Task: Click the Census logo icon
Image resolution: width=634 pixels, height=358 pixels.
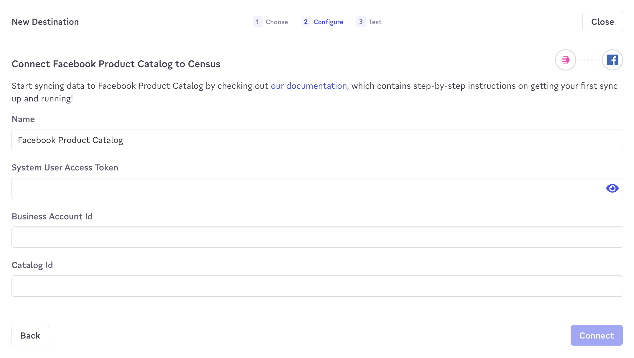Action: pyautogui.click(x=565, y=60)
